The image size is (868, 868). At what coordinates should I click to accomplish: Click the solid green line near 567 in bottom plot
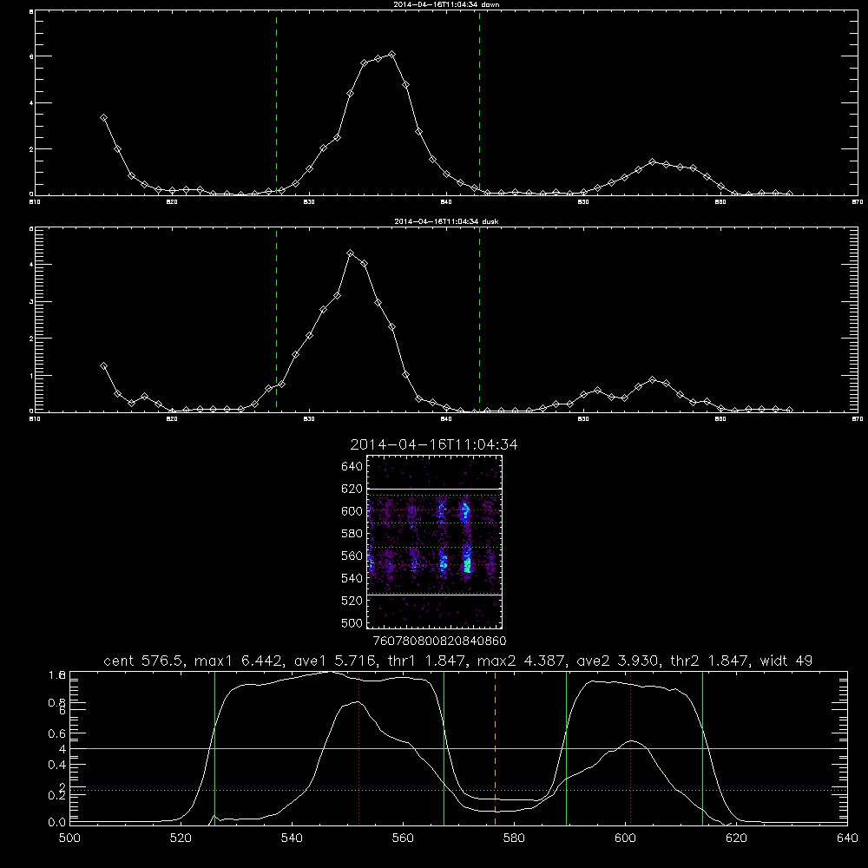[x=444, y=747]
